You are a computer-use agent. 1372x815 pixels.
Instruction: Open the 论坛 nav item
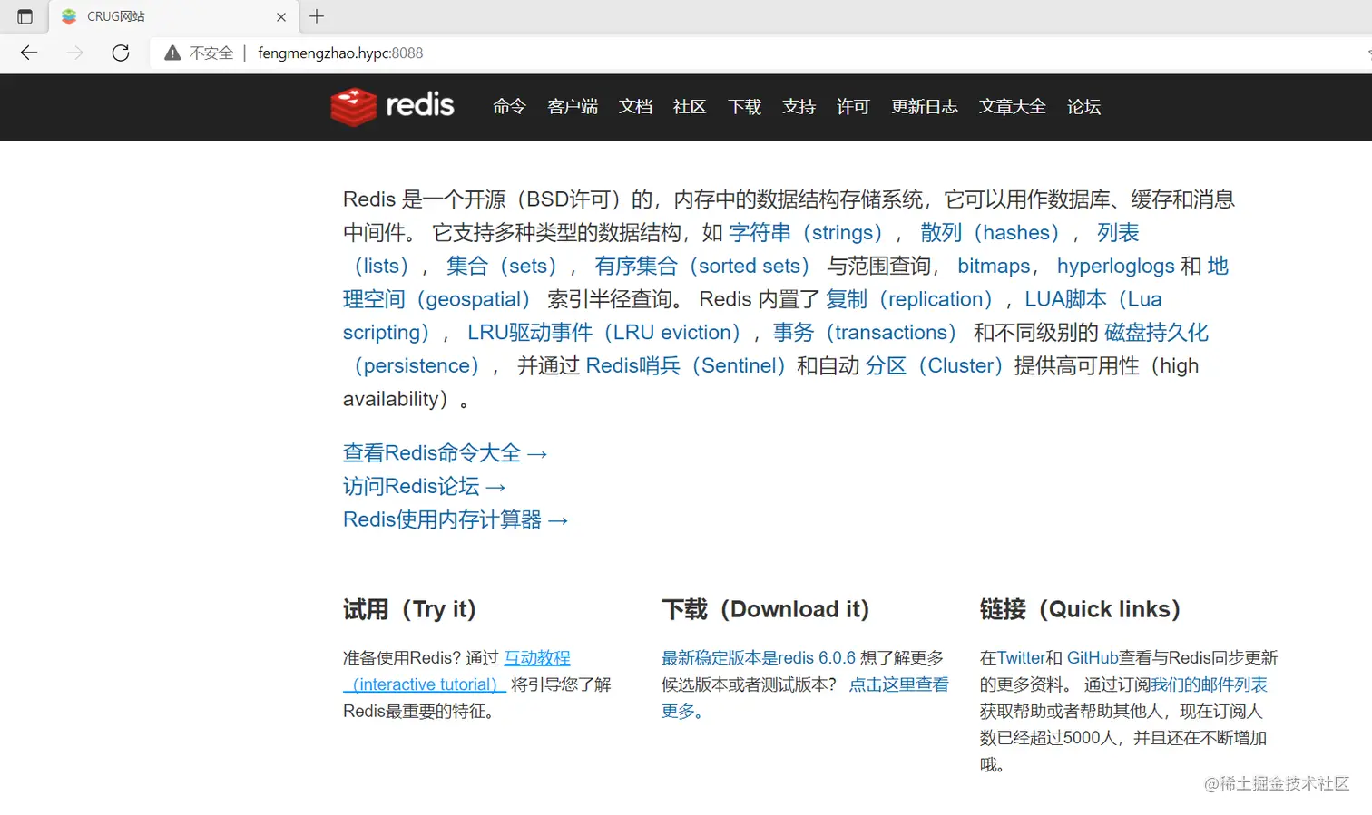point(1083,106)
